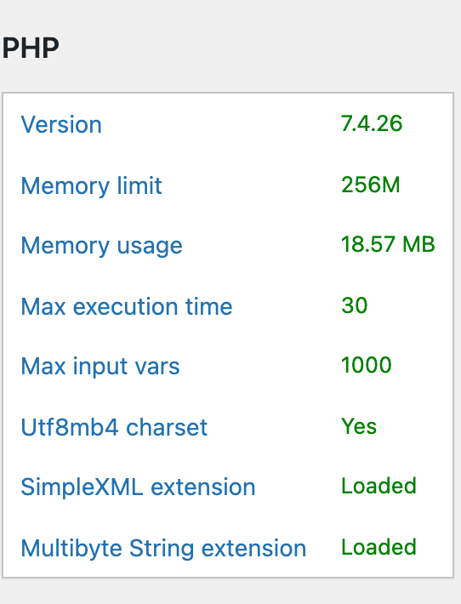The image size is (461, 604).
Task: Select the SimpleXML extension label
Action: 138,487
